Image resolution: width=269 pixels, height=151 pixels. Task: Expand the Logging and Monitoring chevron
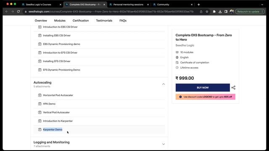click(164, 144)
